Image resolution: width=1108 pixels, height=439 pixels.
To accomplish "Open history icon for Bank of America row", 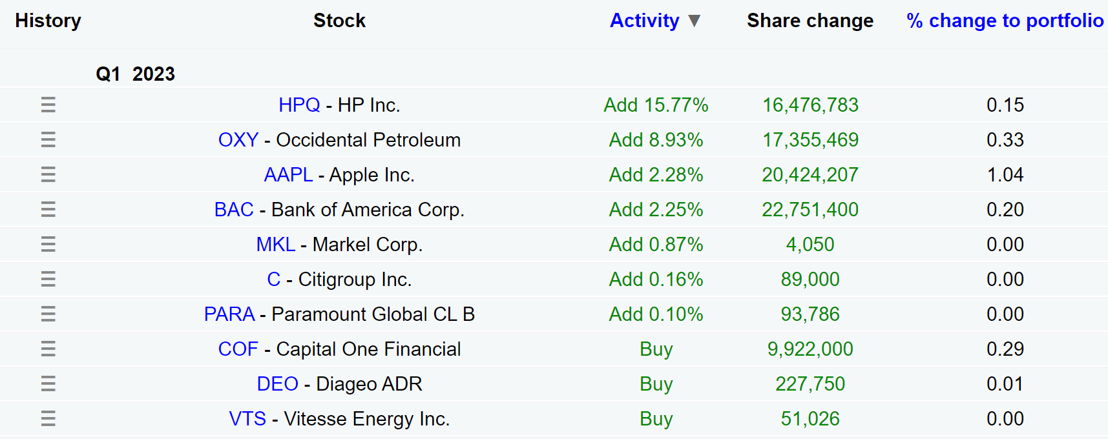I will point(48,209).
